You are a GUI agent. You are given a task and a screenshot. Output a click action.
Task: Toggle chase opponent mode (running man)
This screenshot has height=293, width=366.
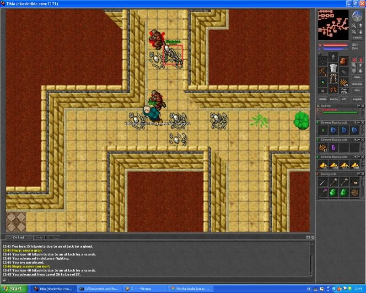click(361, 65)
